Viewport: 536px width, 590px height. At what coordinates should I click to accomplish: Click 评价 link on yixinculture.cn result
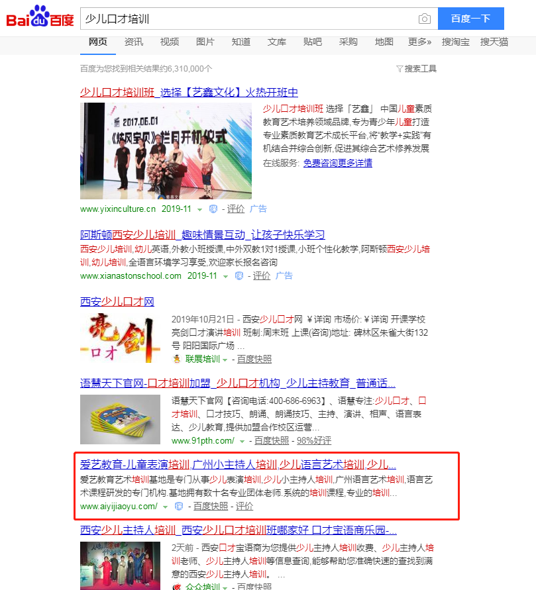coord(236,209)
